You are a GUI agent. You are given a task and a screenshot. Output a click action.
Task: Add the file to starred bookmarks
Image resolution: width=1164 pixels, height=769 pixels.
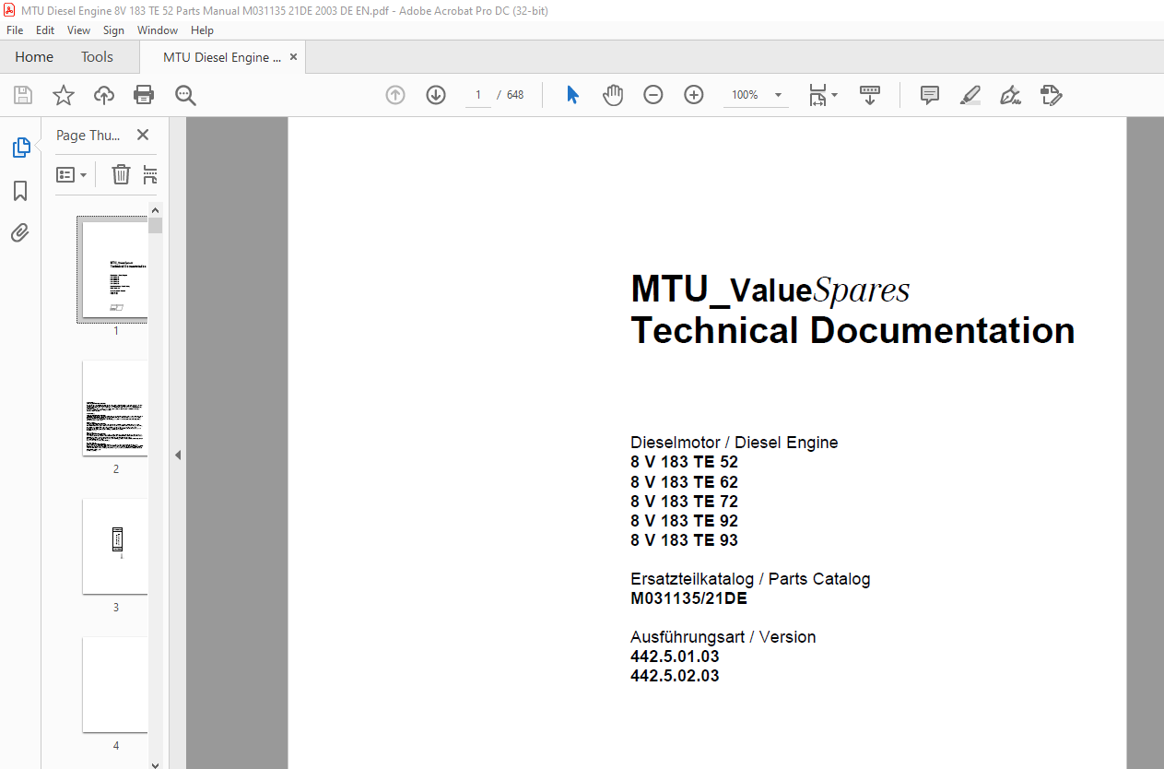click(64, 95)
